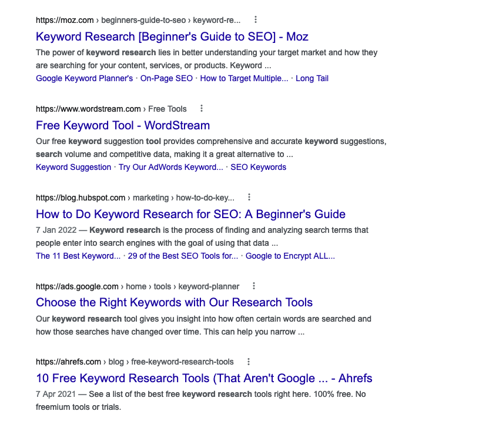This screenshot has width=499, height=421.
Task: Open Choose the Right Keywords result title
Action: point(174,302)
